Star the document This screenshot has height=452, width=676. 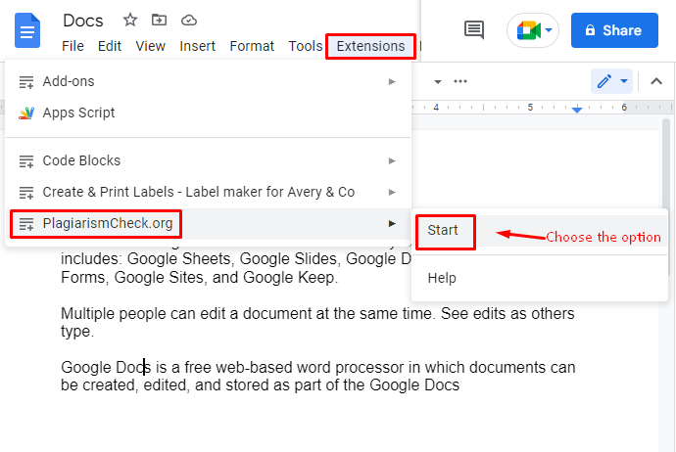129,20
